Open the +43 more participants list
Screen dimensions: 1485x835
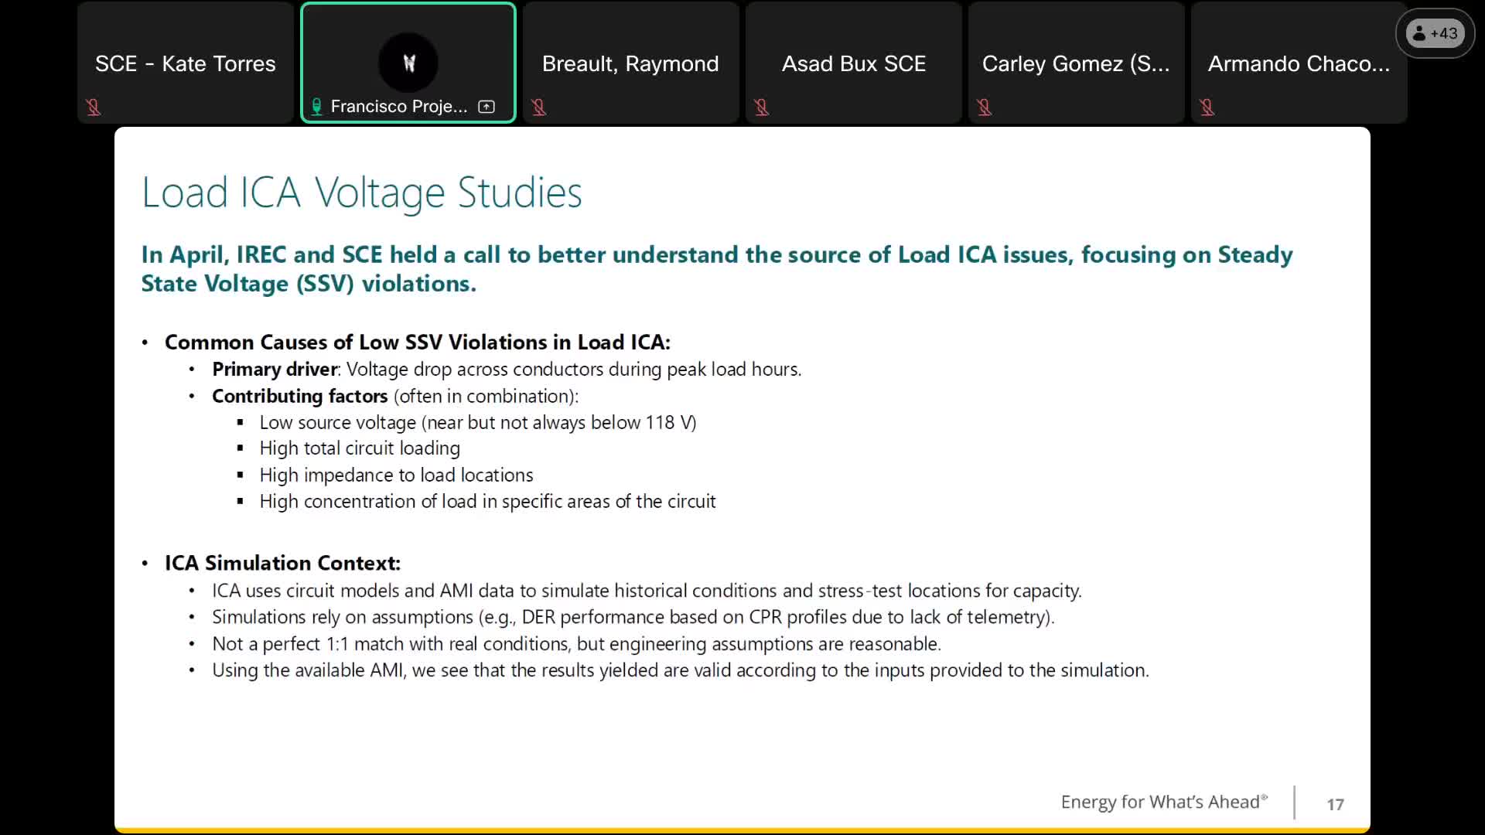[1435, 33]
